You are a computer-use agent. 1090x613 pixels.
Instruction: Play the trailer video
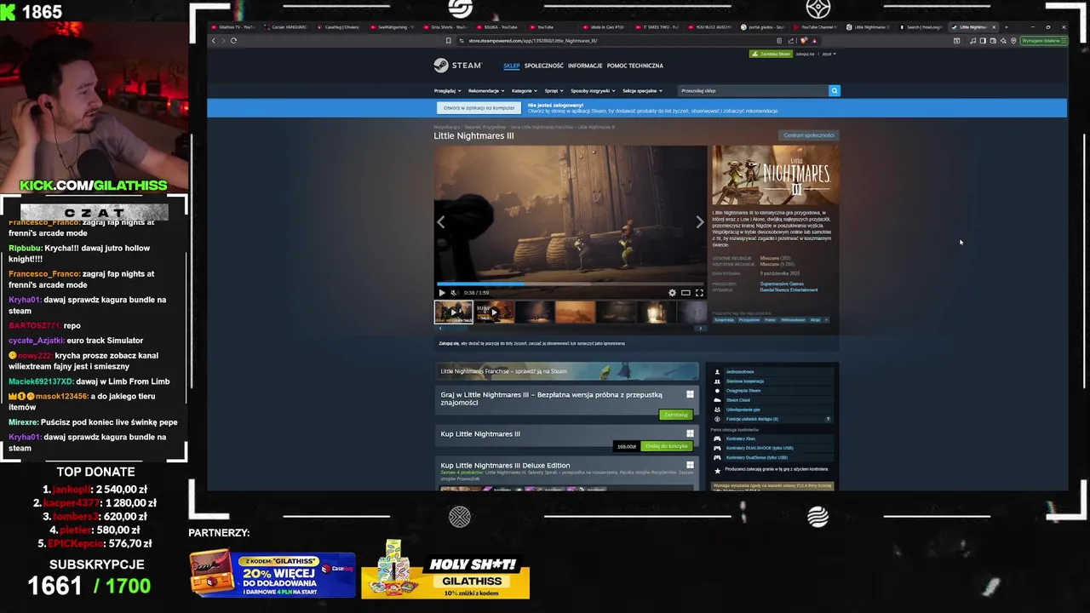pos(442,293)
